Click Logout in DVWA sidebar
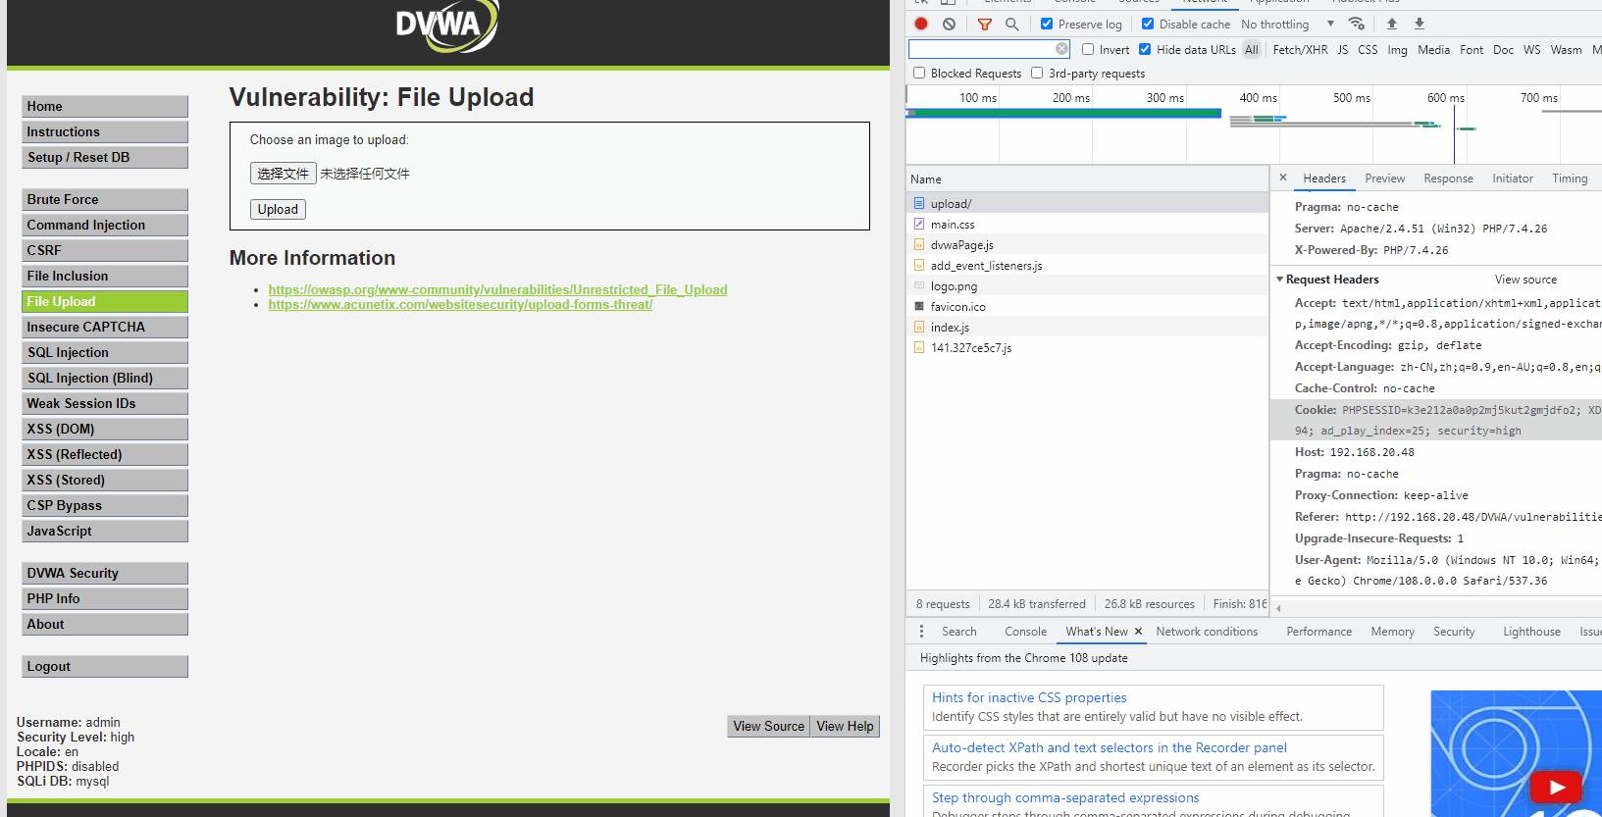Viewport: 1602px width, 817px height. [105, 666]
